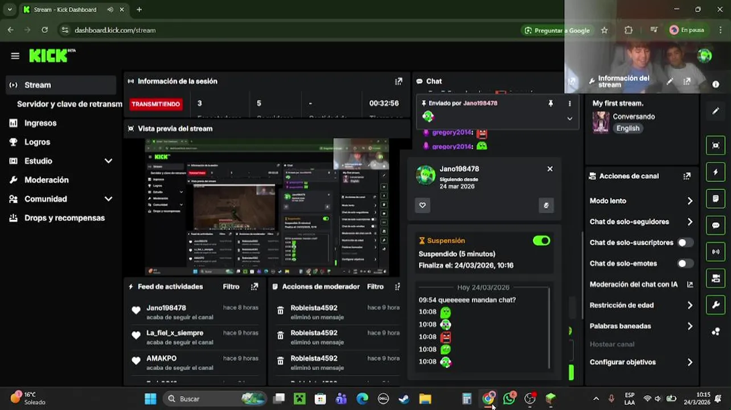Click Jano198478 name in pinned message
This screenshot has width=731, height=410.
point(480,103)
